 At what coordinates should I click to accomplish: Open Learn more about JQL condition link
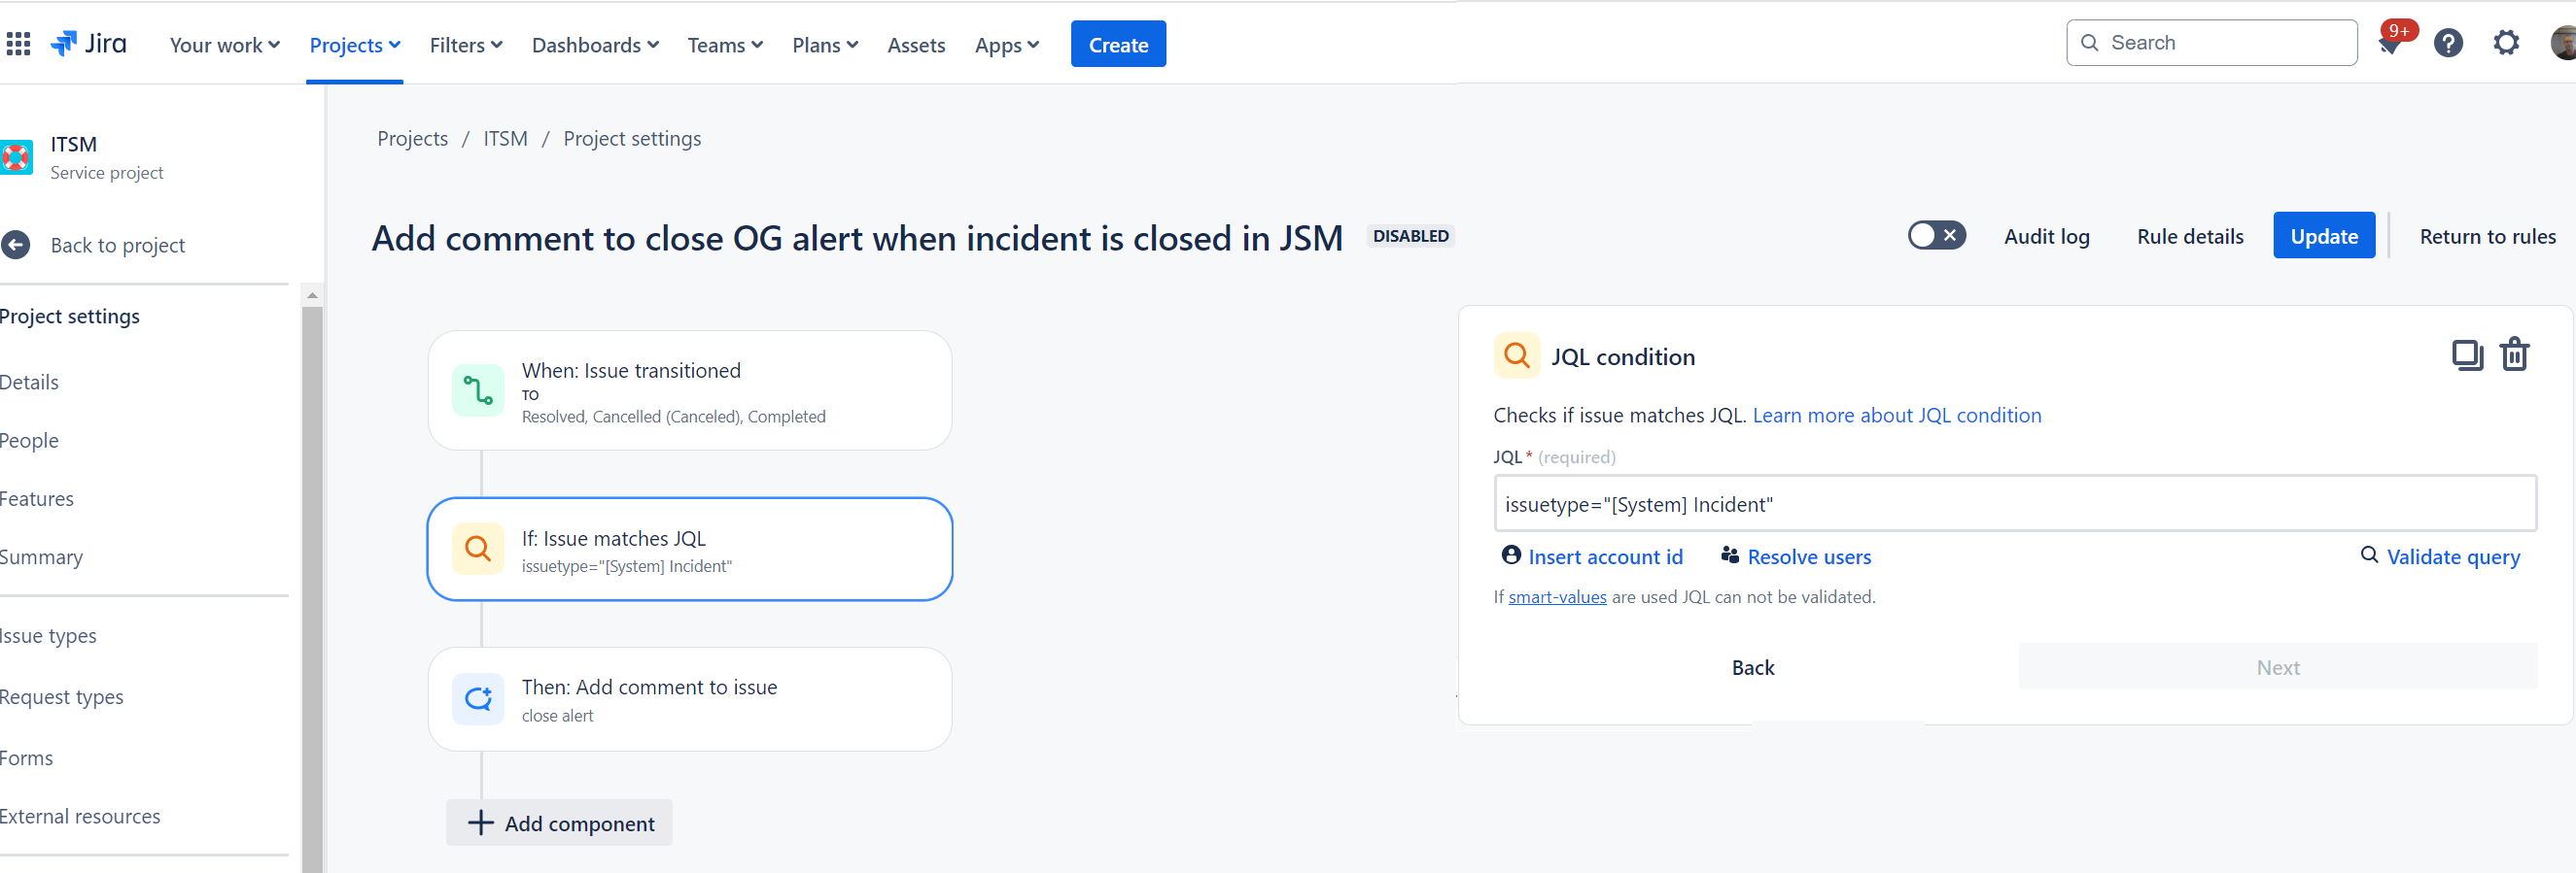(x=1897, y=415)
